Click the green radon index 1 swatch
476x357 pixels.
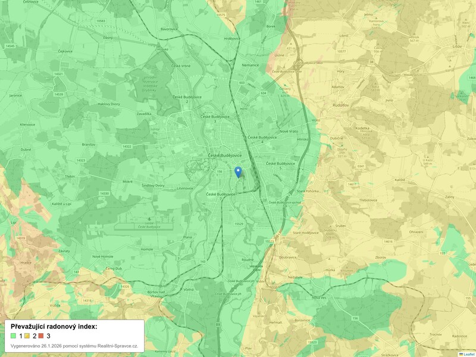click(x=14, y=336)
